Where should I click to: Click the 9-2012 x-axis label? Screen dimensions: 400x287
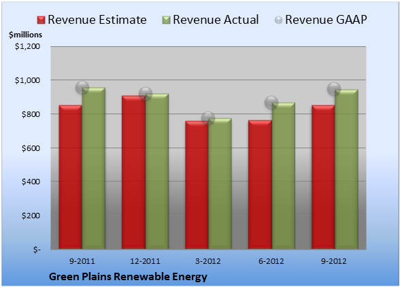pyautogui.click(x=334, y=261)
